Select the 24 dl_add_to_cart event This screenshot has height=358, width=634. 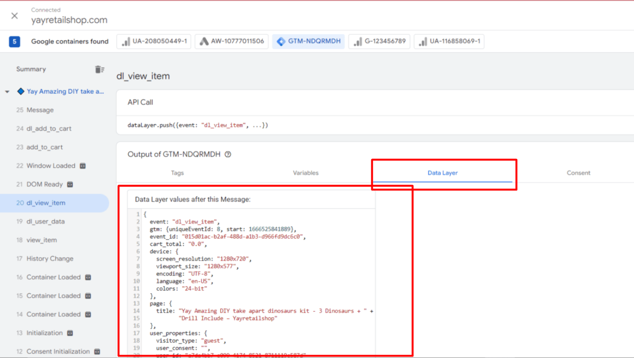[49, 129]
